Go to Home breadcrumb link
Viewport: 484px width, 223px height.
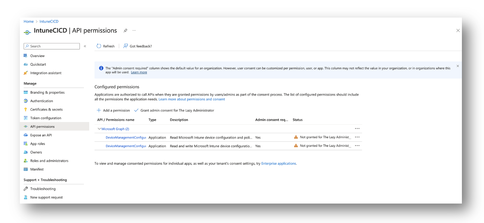(28, 22)
